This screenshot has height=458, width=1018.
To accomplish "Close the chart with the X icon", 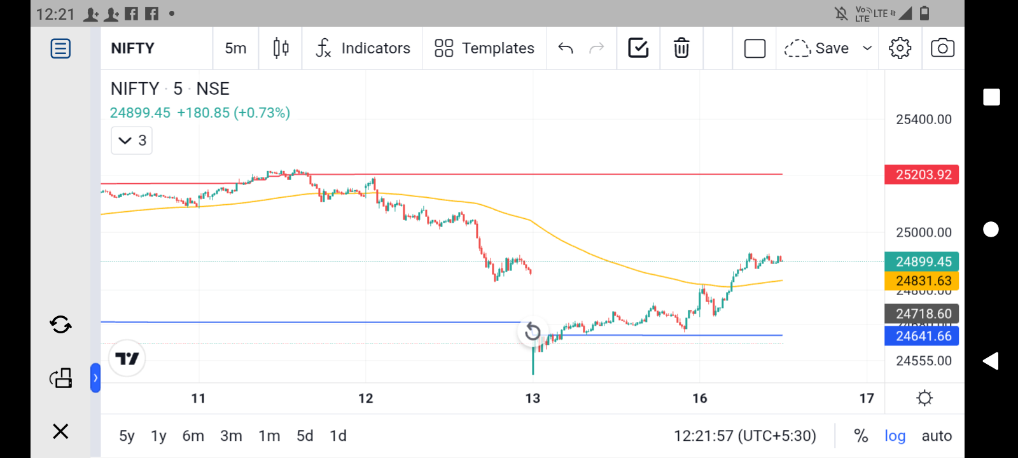I will pos(60,431).
